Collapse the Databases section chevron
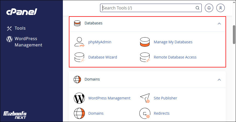The image size is (236, 122). click(x=219, y=24)
